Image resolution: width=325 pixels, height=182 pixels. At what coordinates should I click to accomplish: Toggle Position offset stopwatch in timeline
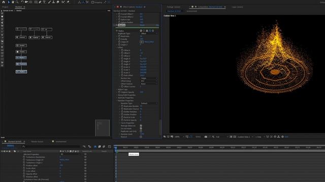(24, 165)
